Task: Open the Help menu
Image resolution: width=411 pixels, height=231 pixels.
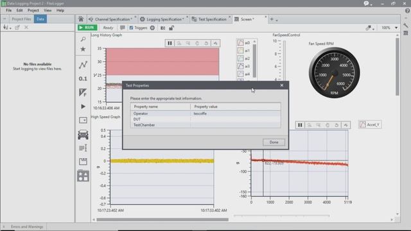Action: click(60, 10)
